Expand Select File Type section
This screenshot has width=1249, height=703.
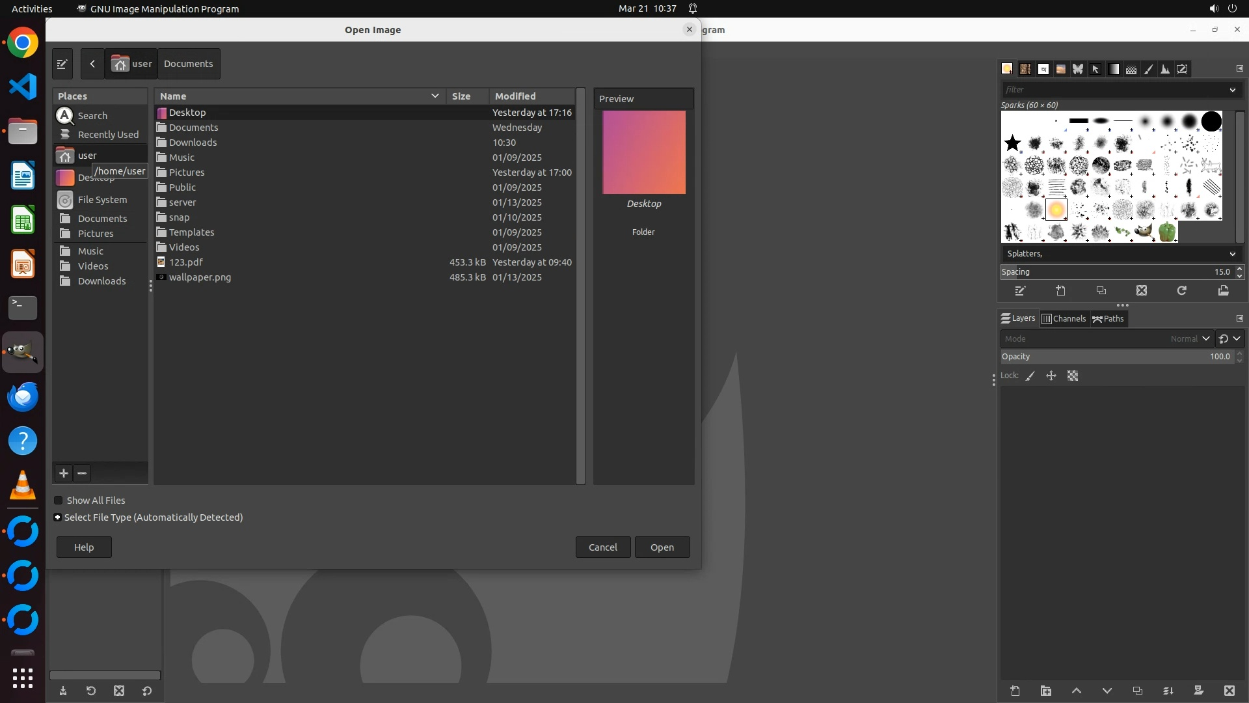(58, 517)
